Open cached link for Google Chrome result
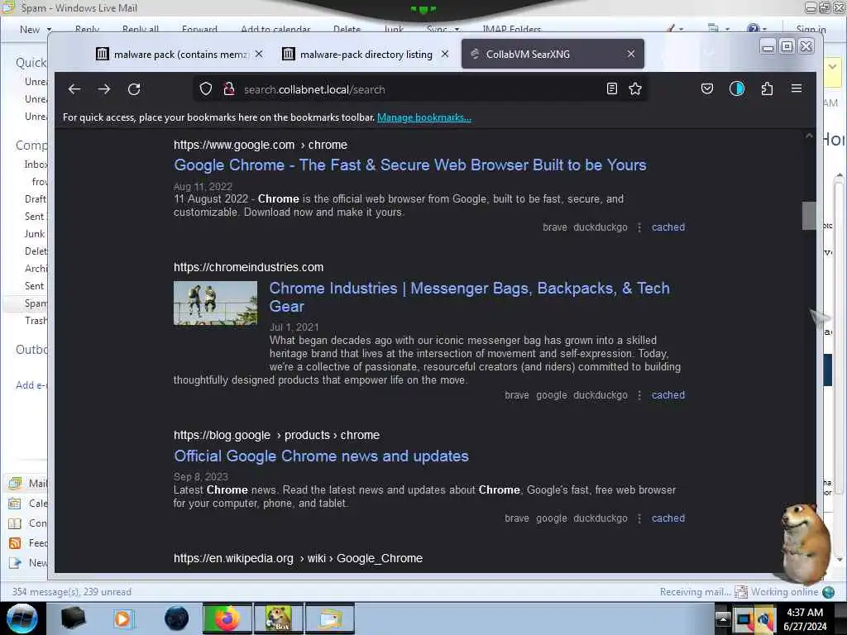 [668, 227]
